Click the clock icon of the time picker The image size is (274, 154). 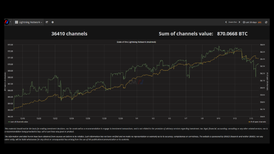(244, 22)
